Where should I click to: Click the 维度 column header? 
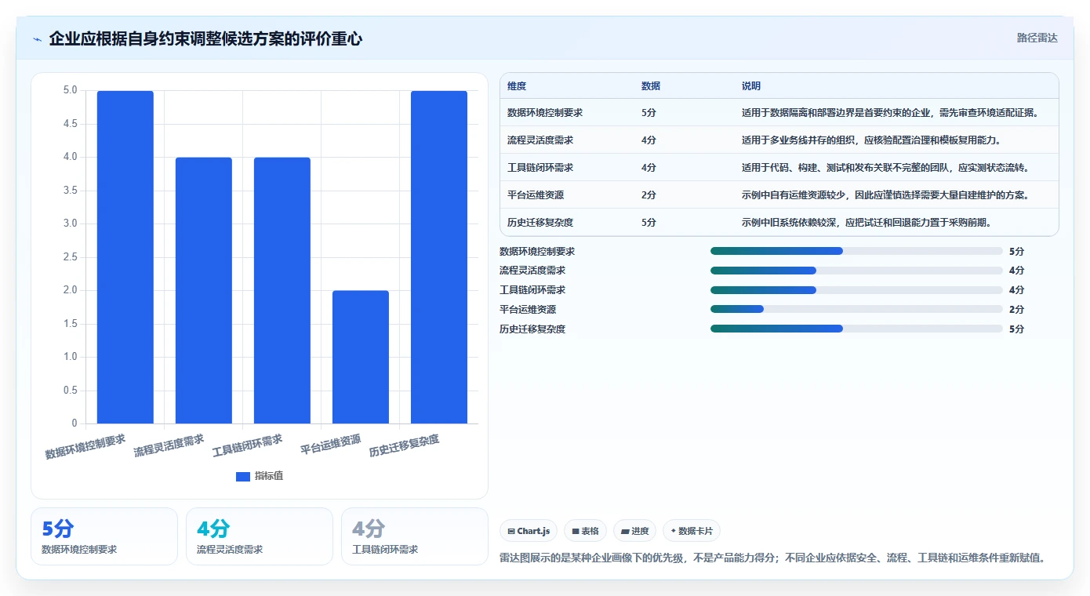[x=517, y=86]
